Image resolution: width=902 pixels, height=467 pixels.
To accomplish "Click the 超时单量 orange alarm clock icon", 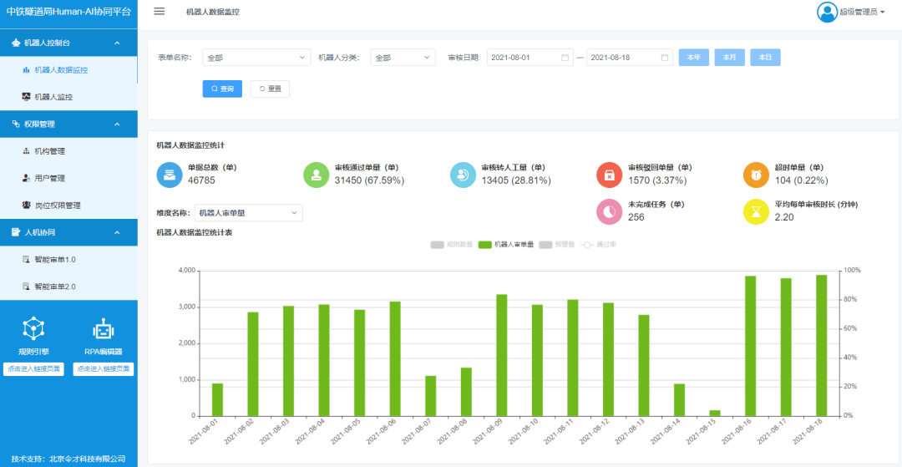I will 756,175.
